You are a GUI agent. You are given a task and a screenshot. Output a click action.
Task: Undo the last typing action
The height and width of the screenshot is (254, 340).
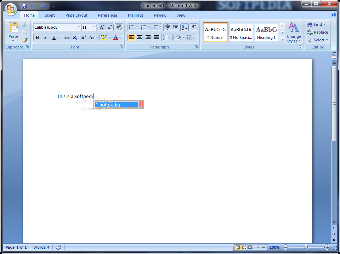click(32, 6)
